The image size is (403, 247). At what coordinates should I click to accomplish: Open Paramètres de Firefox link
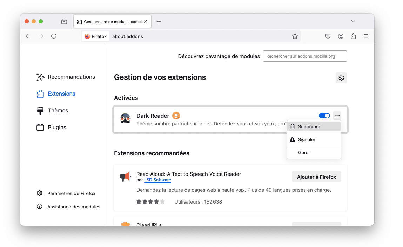[71, 194]
